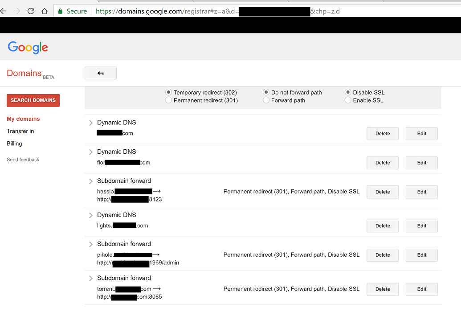The width and height of the screenshot is (461, 312).
Task: Select Enable SSL option
Action: 348,100
